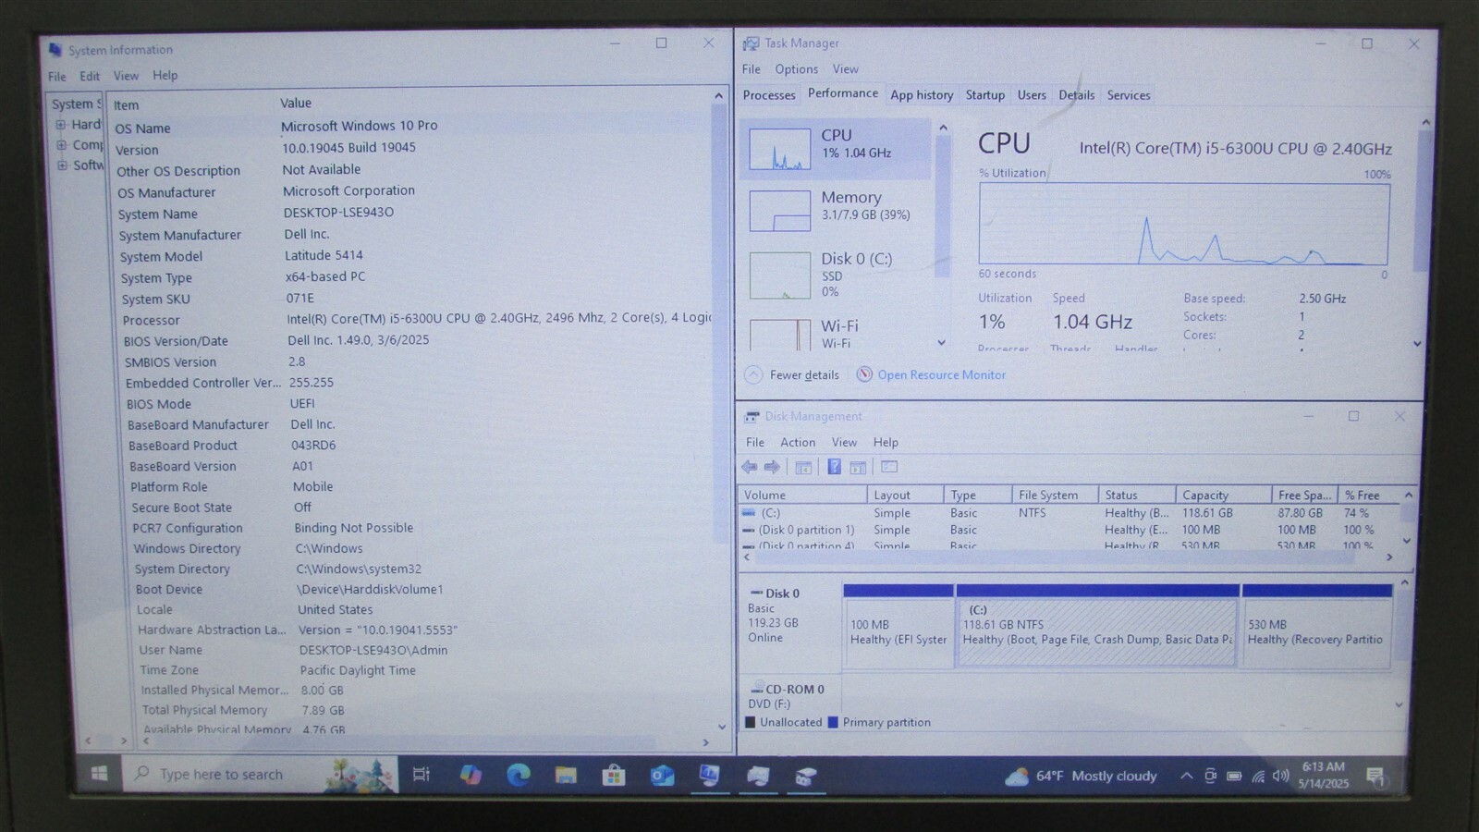
Task: Expand Hardware Resources tree node
Action: [60, 124]
